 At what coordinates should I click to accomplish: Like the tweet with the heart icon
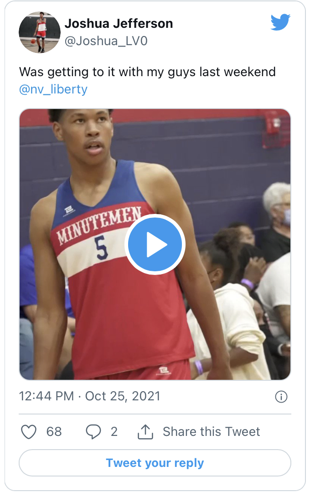tap(29, 431)
